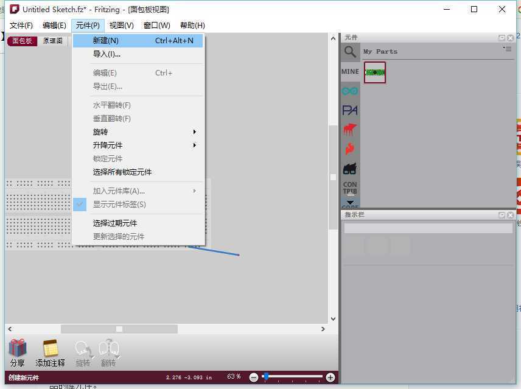Open the 编辑(E) menu

54,26
